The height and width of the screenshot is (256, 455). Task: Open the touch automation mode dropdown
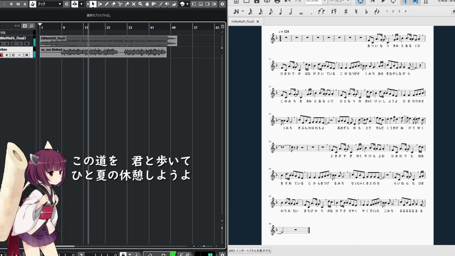tap(60, 4)
